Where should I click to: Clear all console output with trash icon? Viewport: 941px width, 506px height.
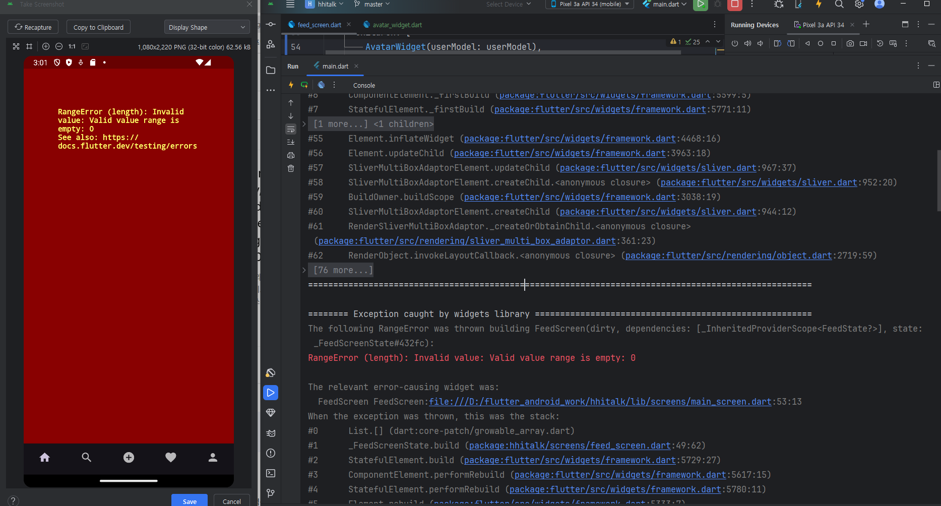click(x=291, y=168)
